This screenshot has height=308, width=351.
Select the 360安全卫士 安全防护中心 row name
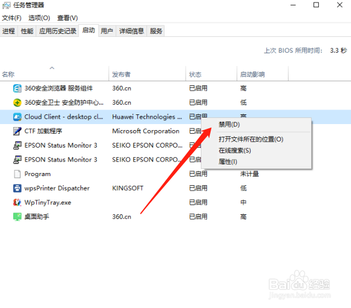point(64,102)
